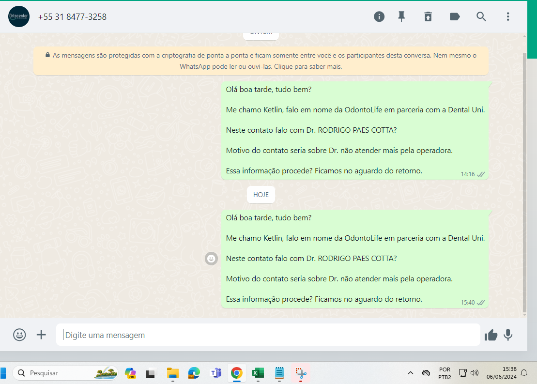Screen dimensions: 537x384
Task: Switch the POR PTB2 keyboard layout indicator
Action: point(445,373)
